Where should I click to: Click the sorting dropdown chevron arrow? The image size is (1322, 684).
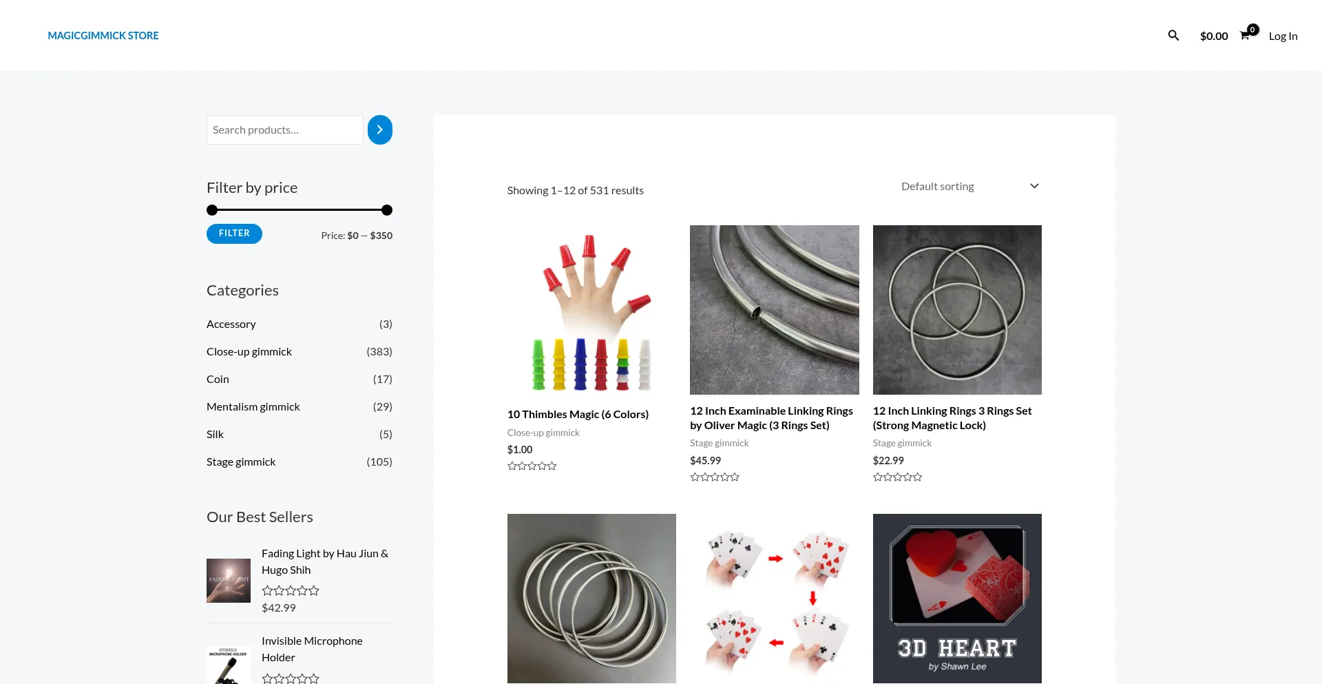(1034, 187)
